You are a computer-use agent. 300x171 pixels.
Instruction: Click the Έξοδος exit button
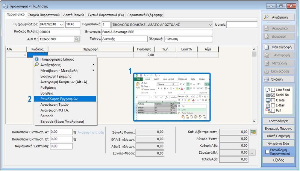click(278, 160)
